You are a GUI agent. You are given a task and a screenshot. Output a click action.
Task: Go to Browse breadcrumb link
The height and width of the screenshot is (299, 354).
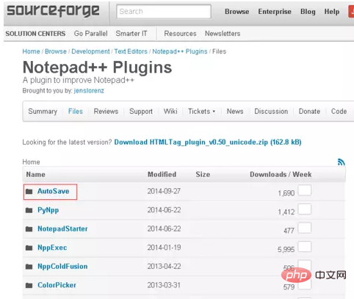click(56, 51)
